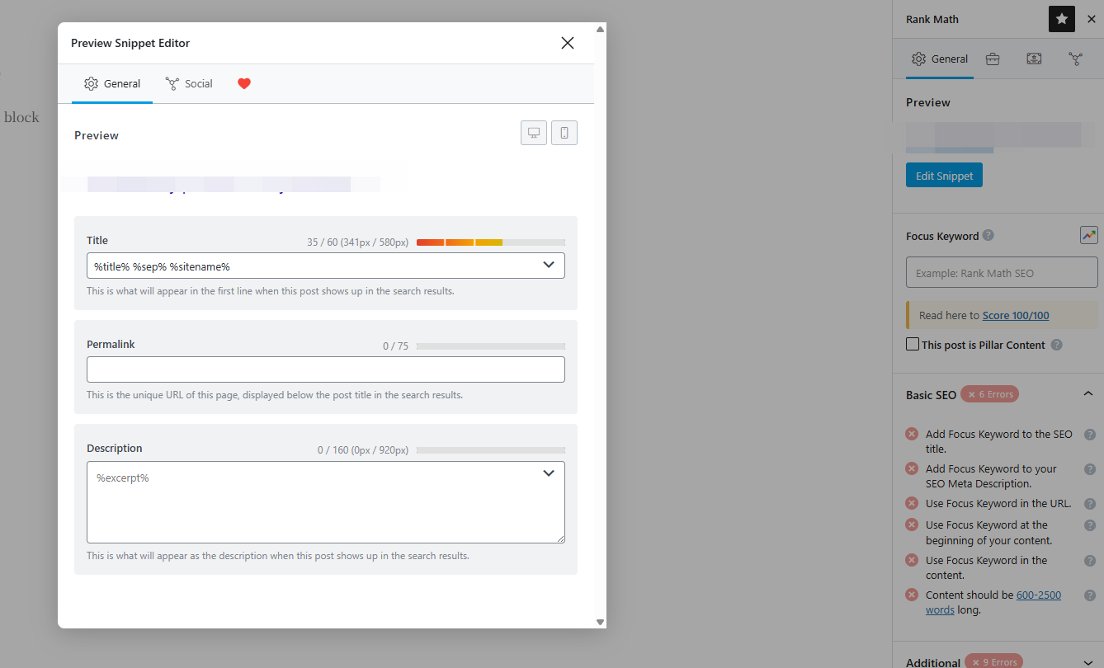Image resolution: width=1104 pixels, height=668 pixels.
Task: Switch to mobile preview icon
Action: coord(564,133)
